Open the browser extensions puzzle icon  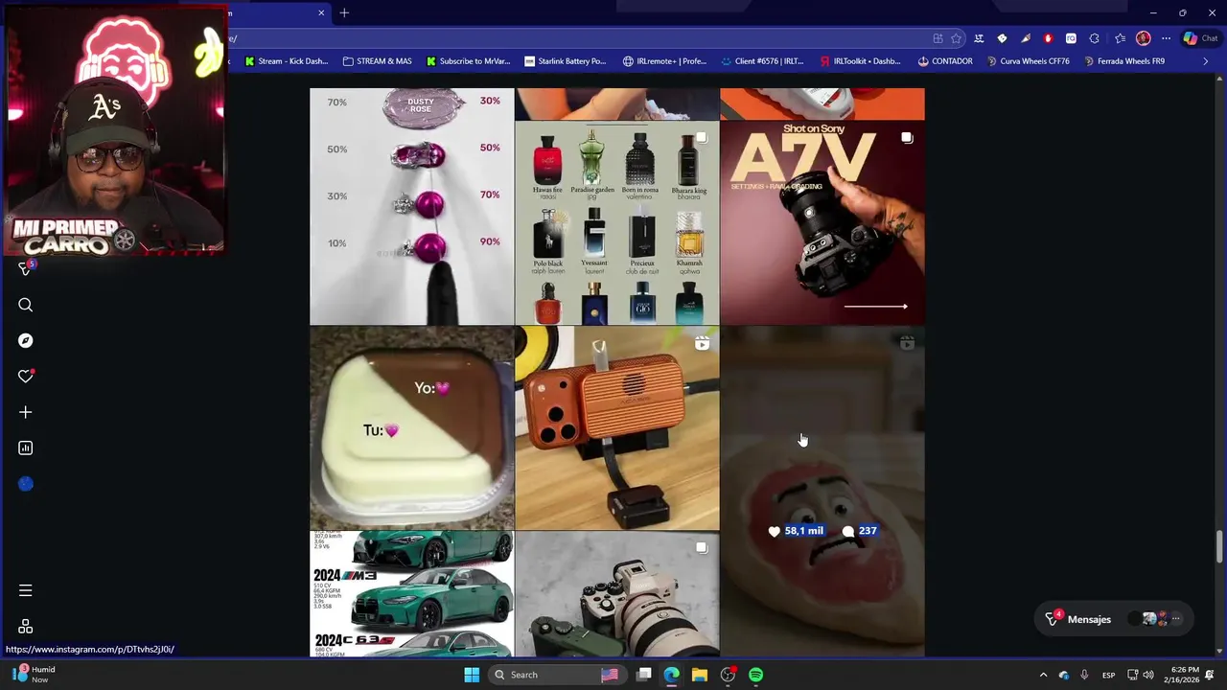click(x=1094, y=38)
